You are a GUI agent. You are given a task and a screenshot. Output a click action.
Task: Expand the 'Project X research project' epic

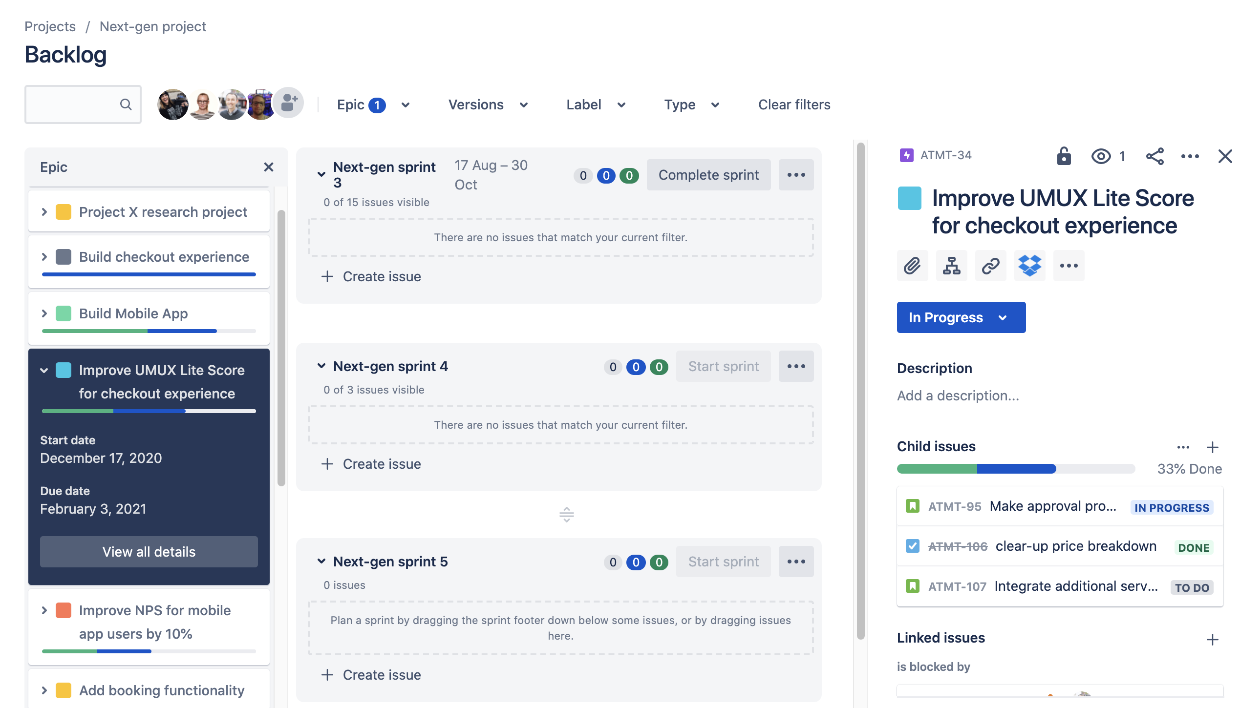point(43,211)
